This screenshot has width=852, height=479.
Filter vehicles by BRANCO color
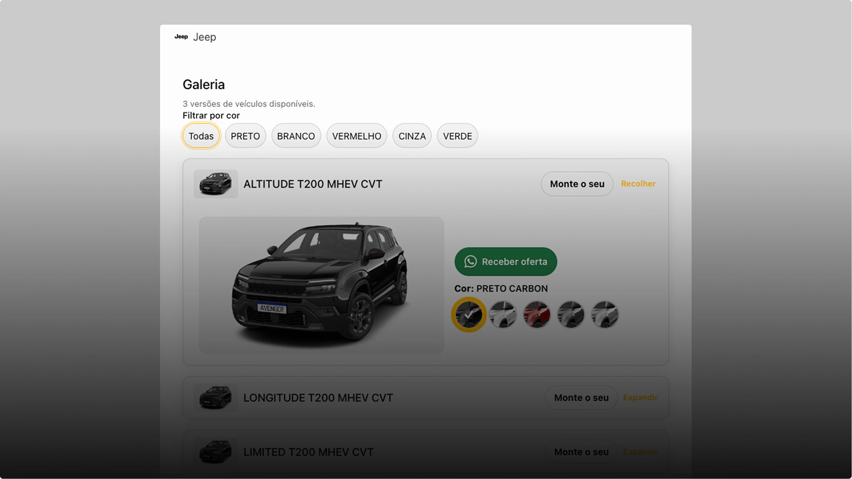click(296, 136)
